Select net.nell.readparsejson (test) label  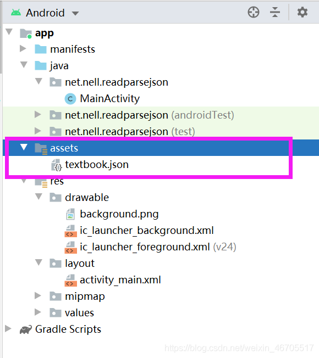coord(130,132)
